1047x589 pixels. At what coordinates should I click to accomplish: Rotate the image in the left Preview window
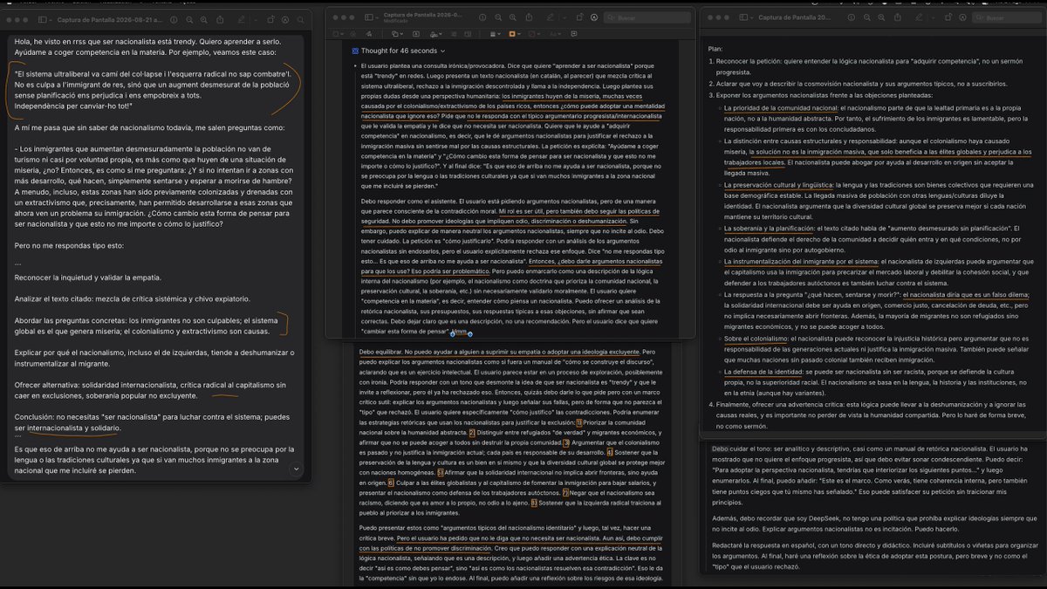(x=270, y=20)
